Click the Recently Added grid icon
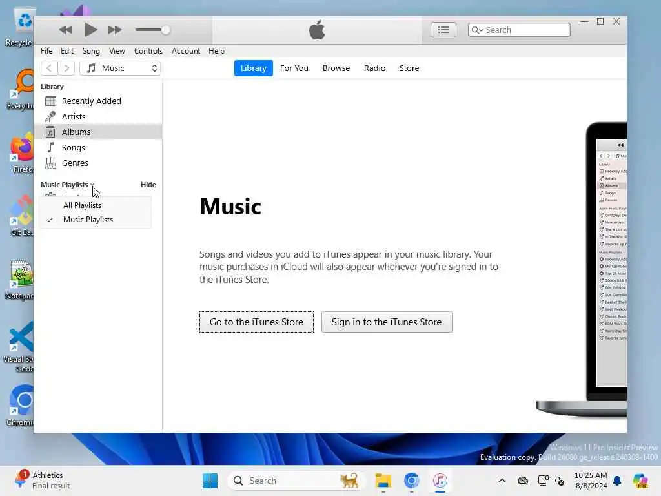Viewport: 661px width, 496px height. click(x=50, y=101)
